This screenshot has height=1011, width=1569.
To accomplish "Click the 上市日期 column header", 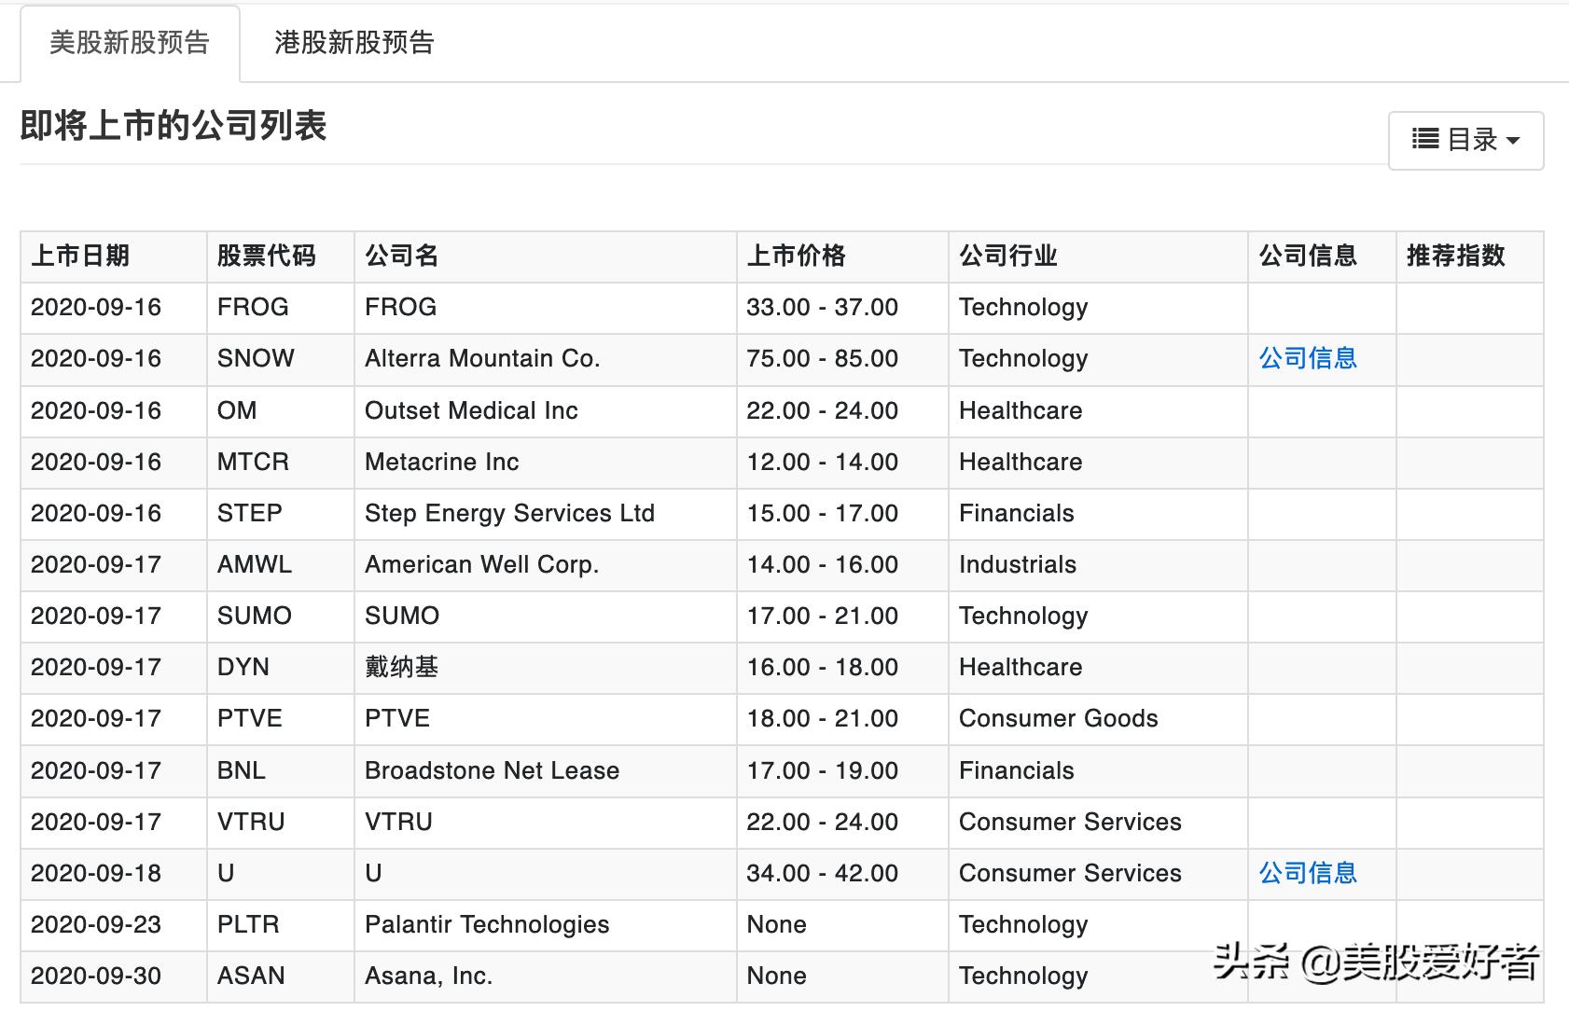I will click(80, 256).
